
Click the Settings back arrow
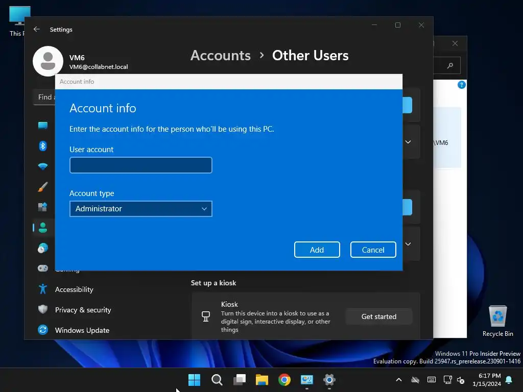pos(37,29)
